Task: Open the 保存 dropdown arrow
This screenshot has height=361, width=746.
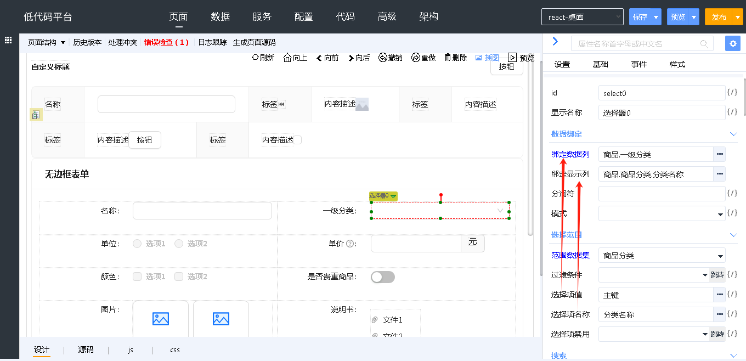Action: [656, 17]
